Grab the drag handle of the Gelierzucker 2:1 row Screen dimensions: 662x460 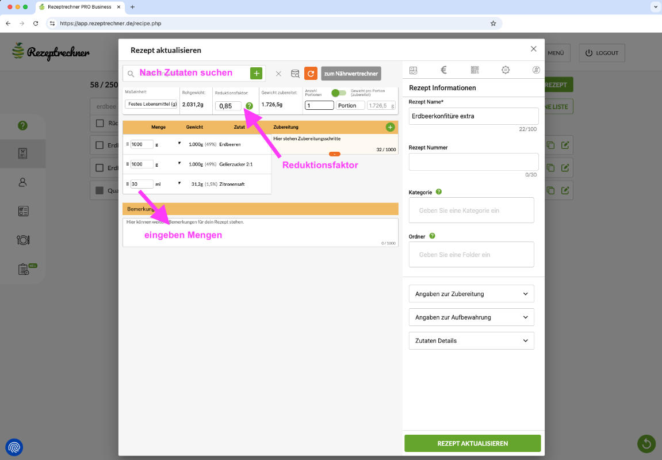point(128,164)
